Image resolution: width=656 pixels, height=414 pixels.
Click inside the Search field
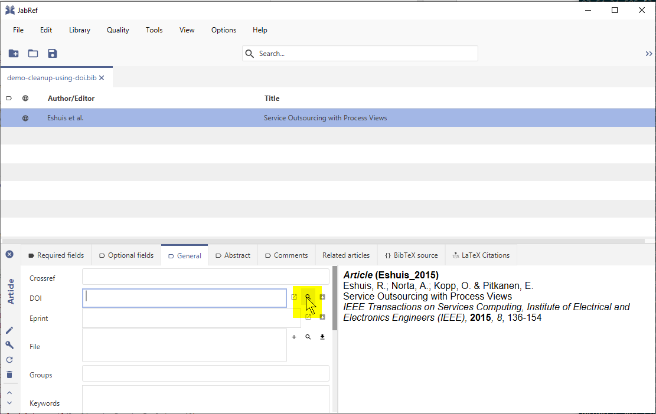[x=360, y=53]
